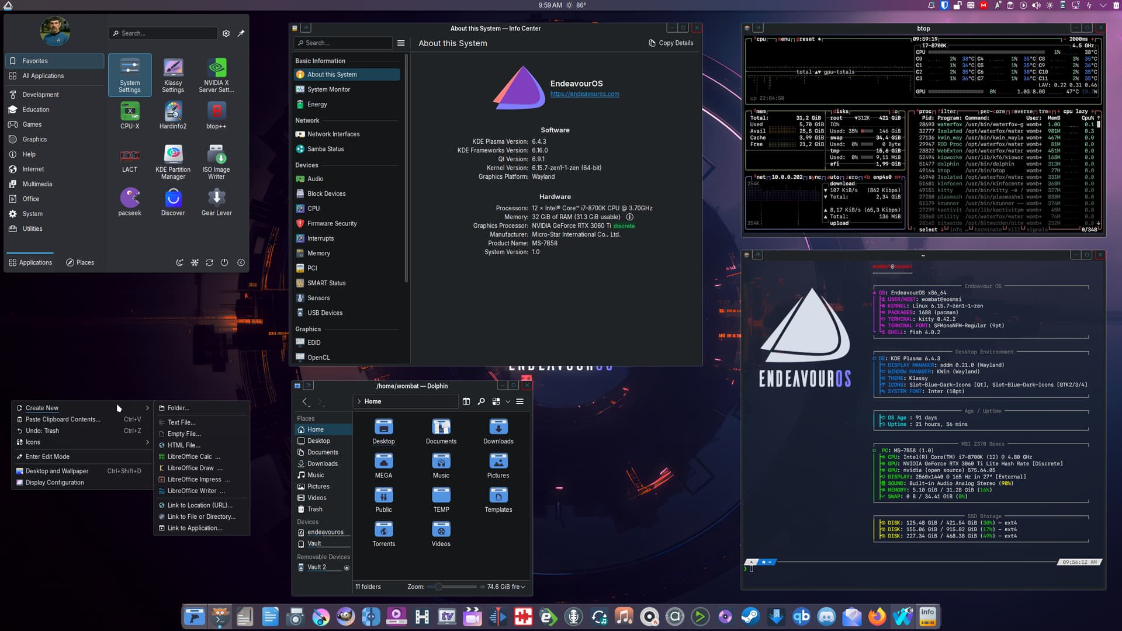Screen dimensions: 1122x631
Task: Select the Development category in launcher
Action: tap(55, 95)
